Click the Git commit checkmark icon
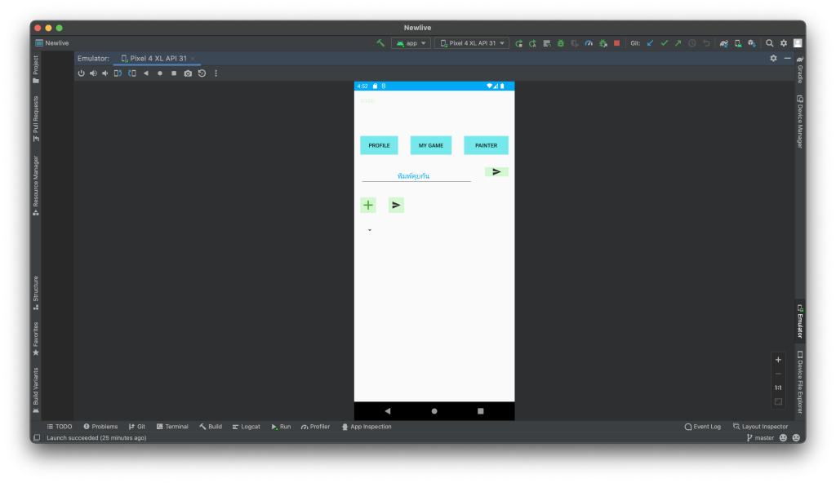 664,43
